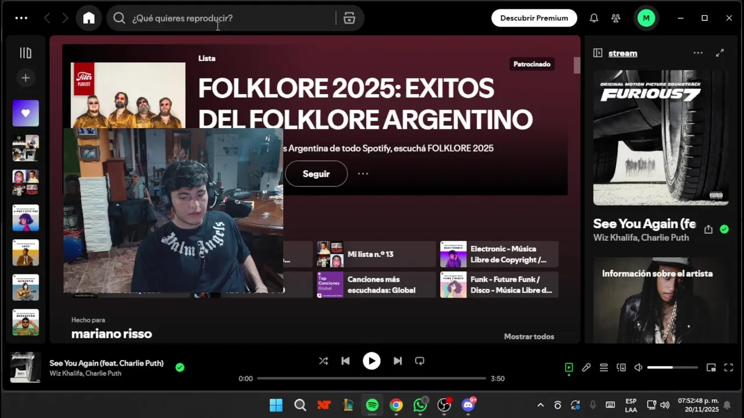Toggle shuffle playback

click(323, 361)
